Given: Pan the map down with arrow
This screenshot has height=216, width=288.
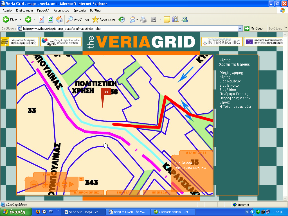Looking at the screenshot, I should click(x=65, y=187).
